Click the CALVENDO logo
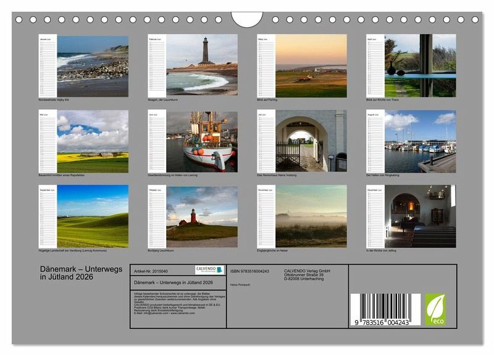The image size is (494, 356). [209, 270]
